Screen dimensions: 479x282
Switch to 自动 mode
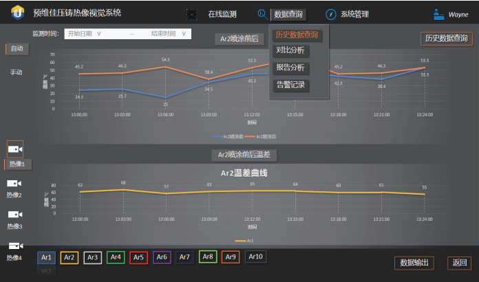17,49
